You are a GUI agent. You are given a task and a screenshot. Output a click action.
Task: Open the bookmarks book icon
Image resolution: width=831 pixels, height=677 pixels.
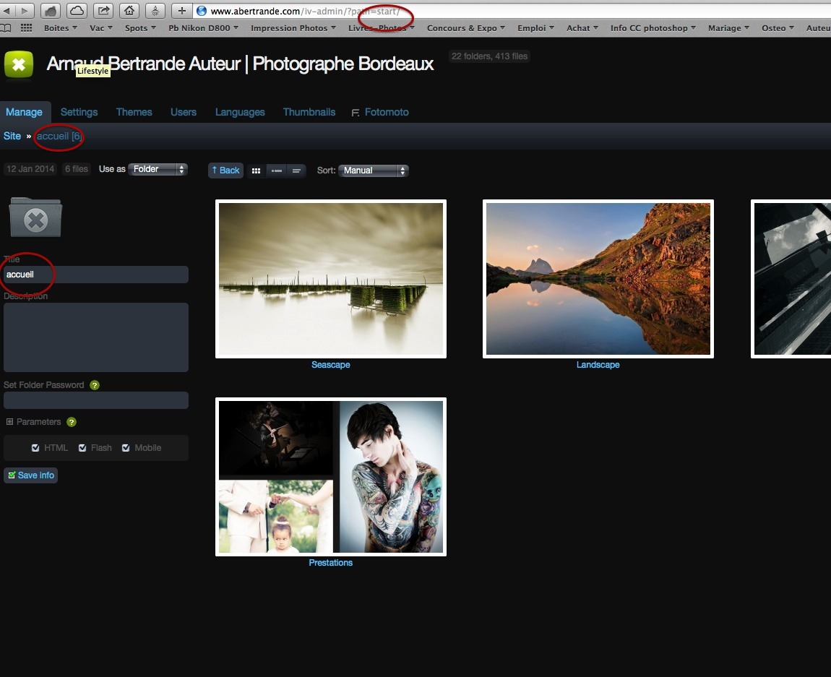coord(6,28)
